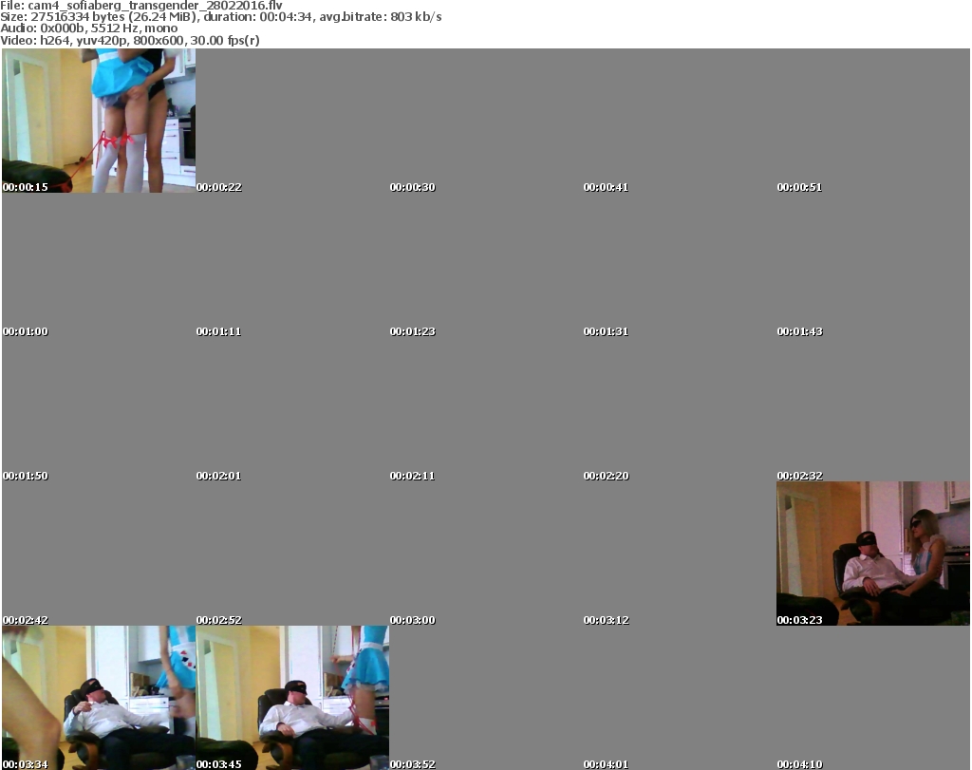This screenshot has width=972, height=770.
Task: Select the 00:02:01 timestamp label
Action: coord(219,476)
